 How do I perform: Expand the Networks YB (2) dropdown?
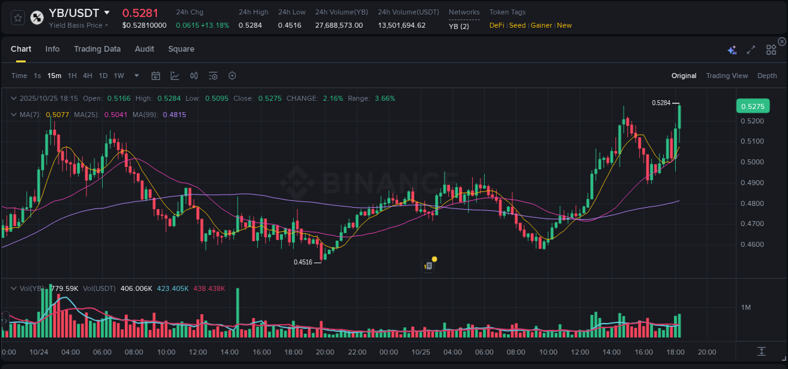click(x=458, y=26)
